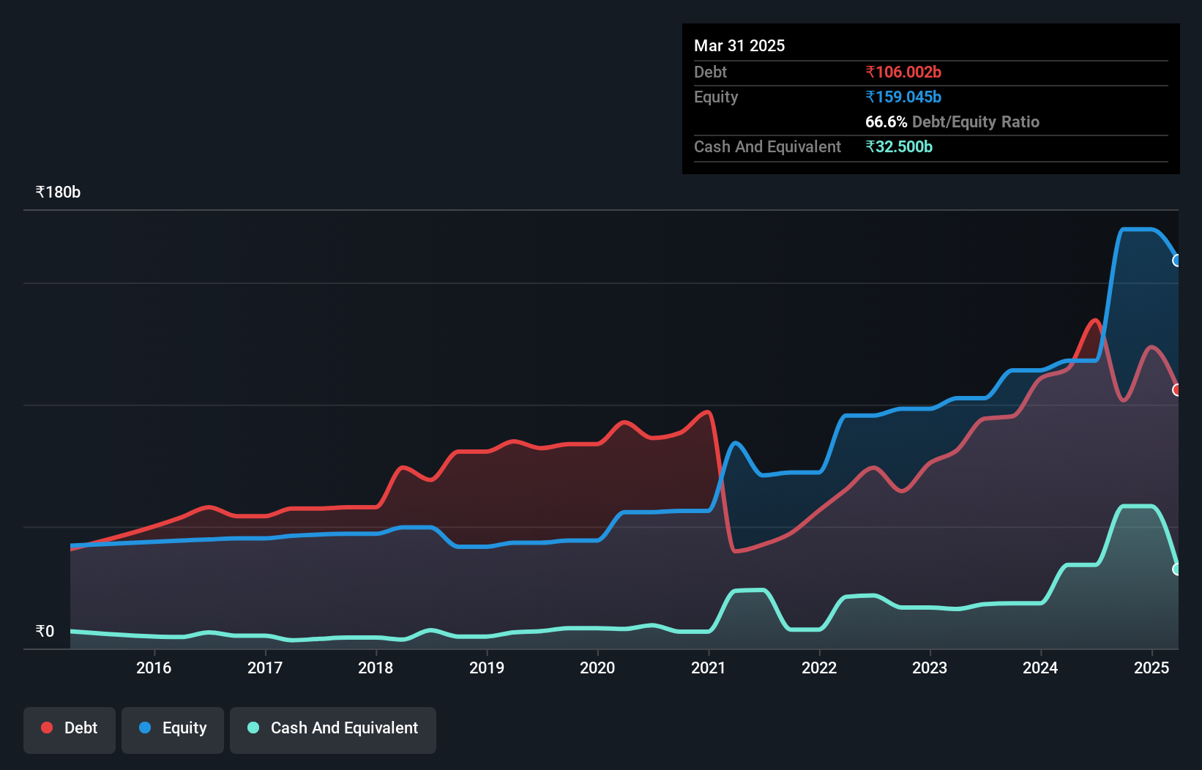Click the ₹106.002b debt value

[x=903, y=72]
